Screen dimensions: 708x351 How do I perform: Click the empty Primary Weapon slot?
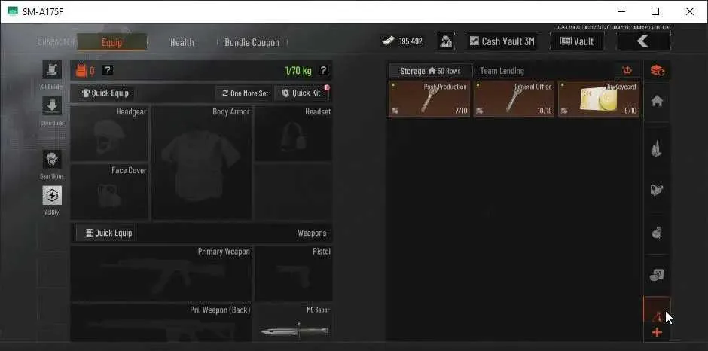point(161,273)
